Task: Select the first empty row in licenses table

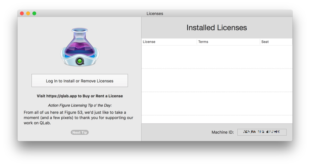Action: (217, 57)
